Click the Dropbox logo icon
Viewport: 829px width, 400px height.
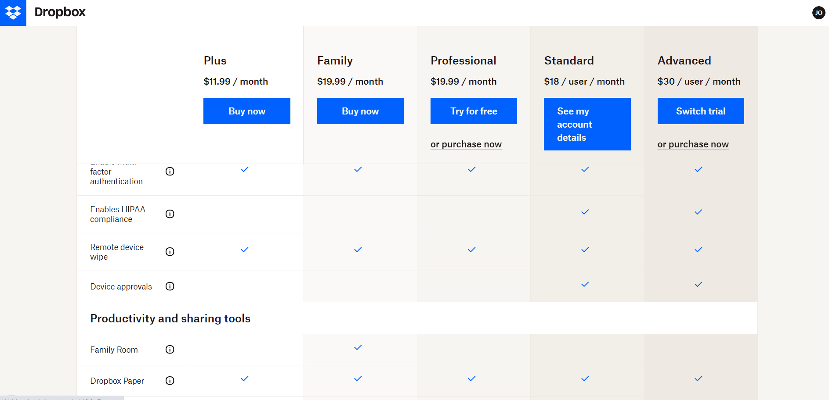pos(13,13)
